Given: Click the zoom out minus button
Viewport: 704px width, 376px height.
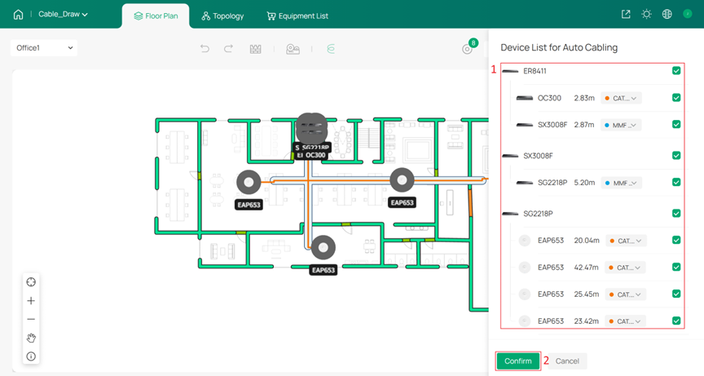Looking at the screenshot, I should 31,320.
